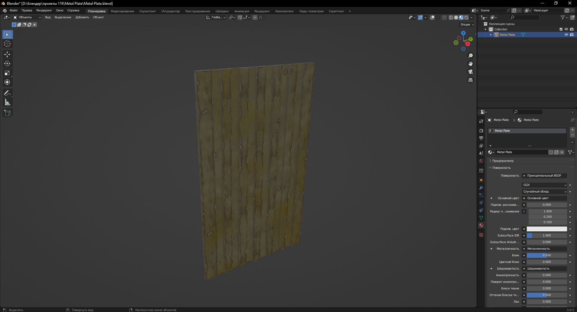Switch to the UV-редактор workspace tab
This screenshot has height=312, width=577.
(x=170, y=11)
